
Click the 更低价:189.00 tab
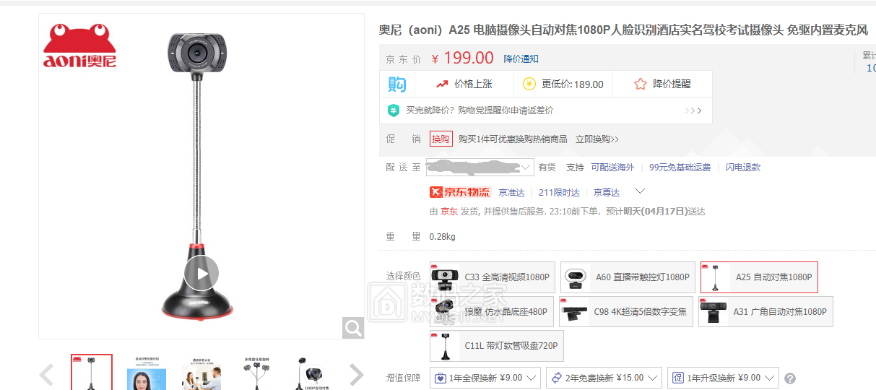[563, 84]
